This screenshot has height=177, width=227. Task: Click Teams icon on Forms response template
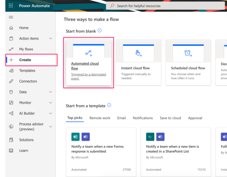click(x=85, y=137)
